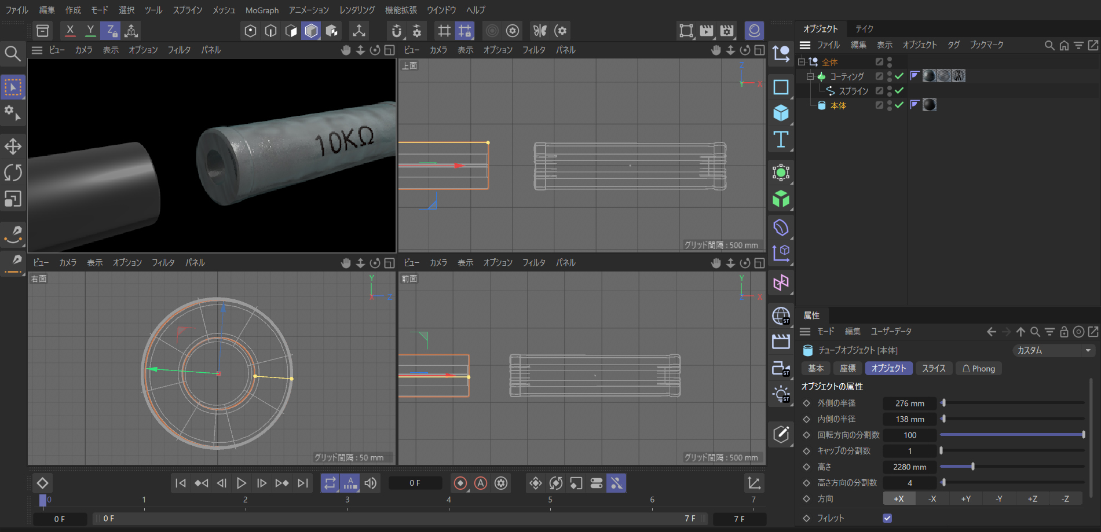
Task: Switch to the スライス tab
Action: 933,368
